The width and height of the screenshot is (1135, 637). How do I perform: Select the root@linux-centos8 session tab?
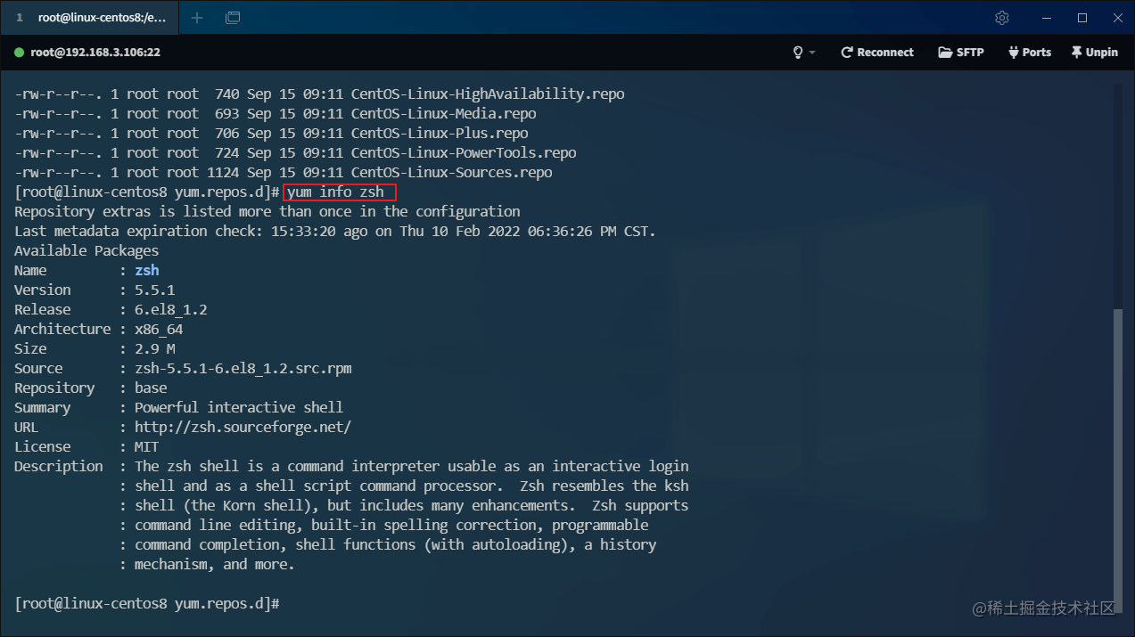89,18
